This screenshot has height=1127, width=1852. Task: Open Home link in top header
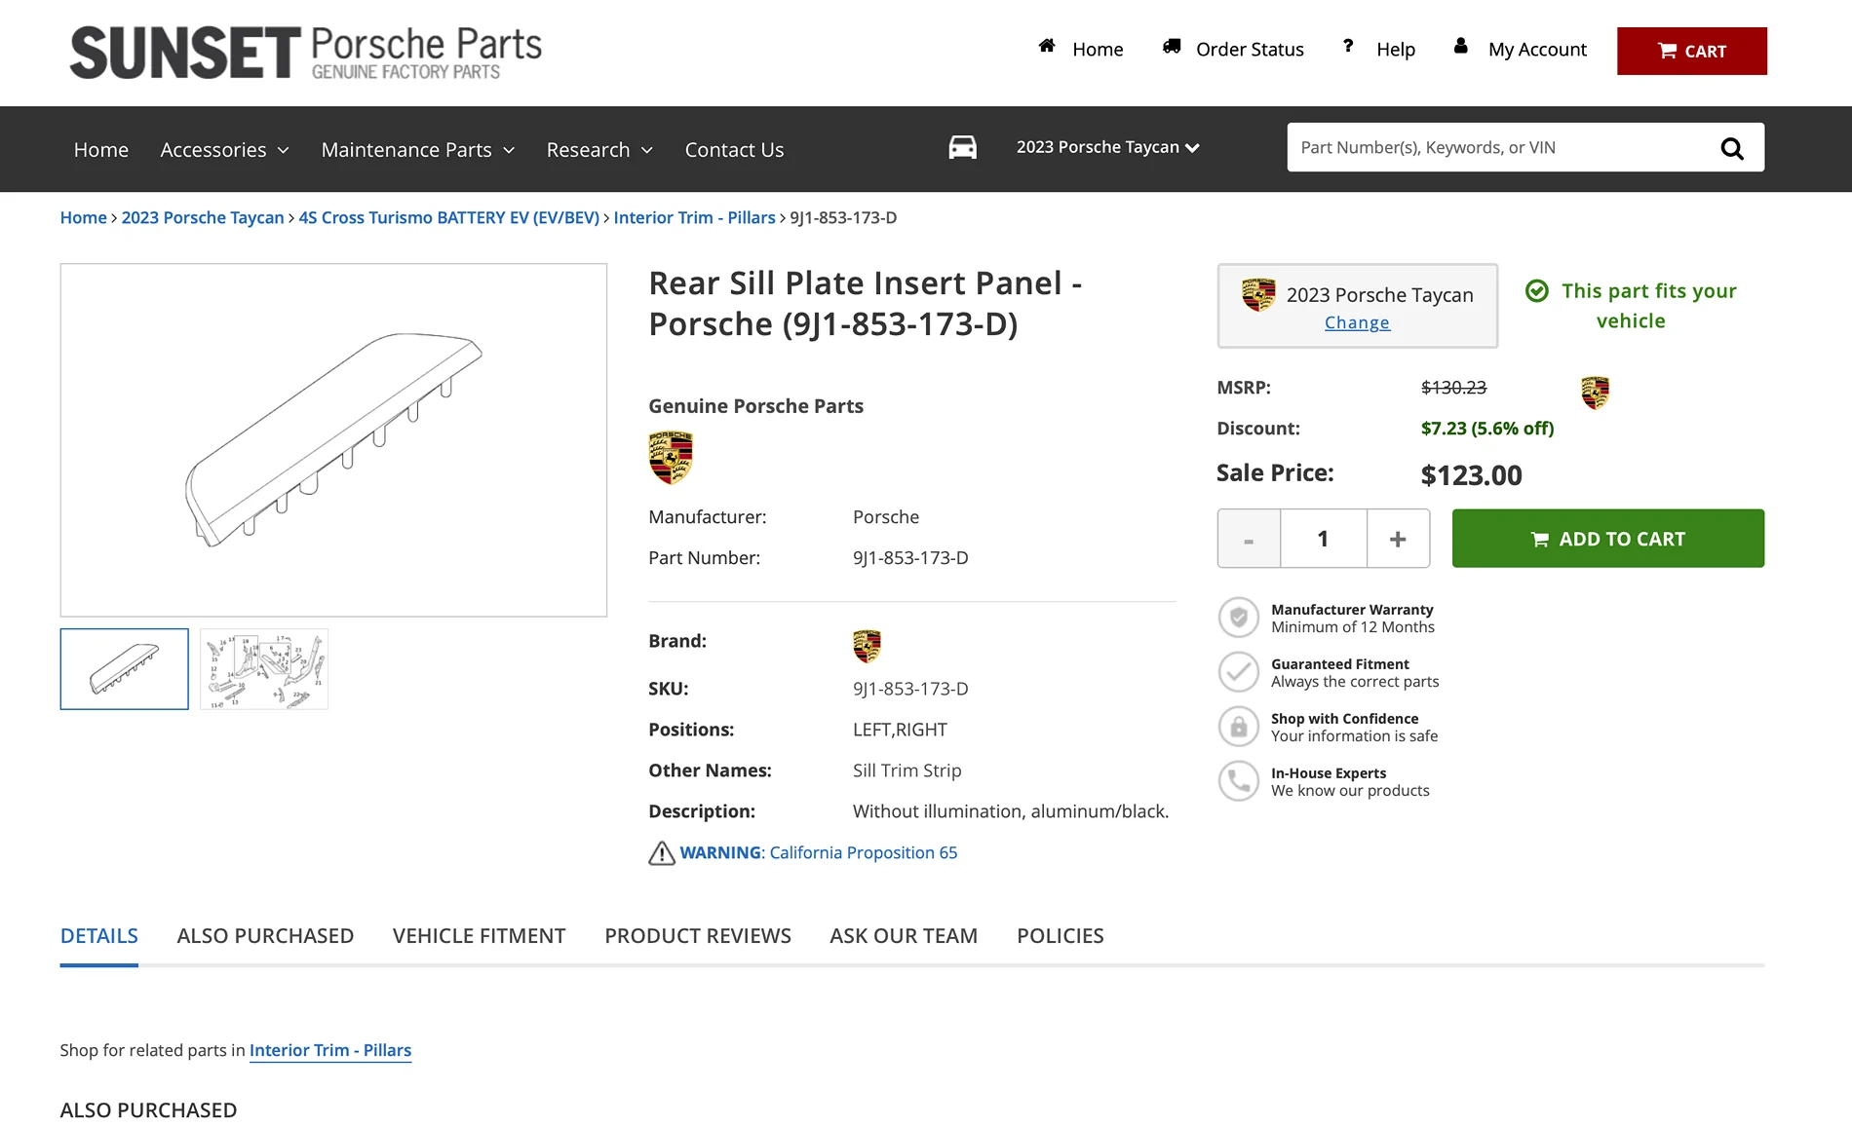(1098, 49)
